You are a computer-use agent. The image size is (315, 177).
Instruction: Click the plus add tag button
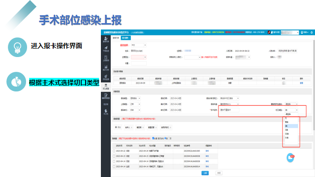pyautogui.click(x=118, y=127)
